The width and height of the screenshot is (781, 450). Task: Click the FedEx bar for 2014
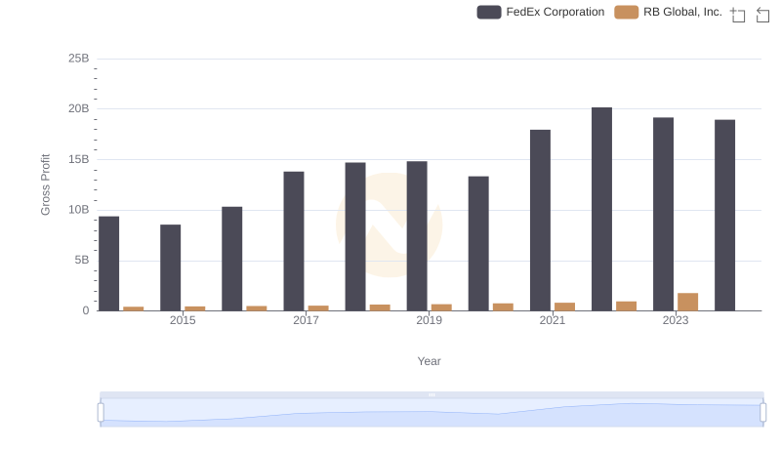[109, 264]
